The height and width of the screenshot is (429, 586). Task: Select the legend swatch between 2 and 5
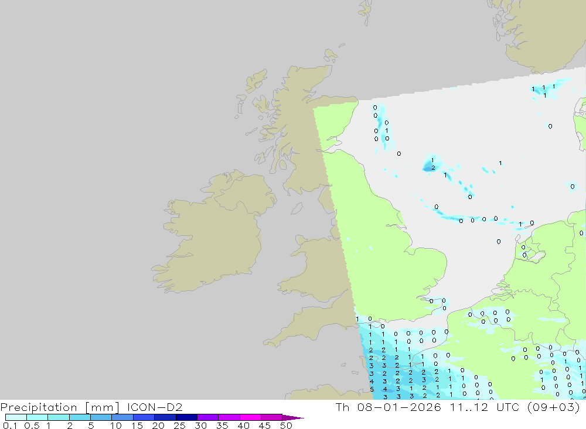coord(80,417)
